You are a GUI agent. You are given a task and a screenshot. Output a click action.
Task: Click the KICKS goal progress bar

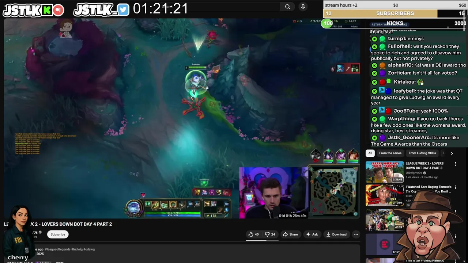[x=395, y=23]
